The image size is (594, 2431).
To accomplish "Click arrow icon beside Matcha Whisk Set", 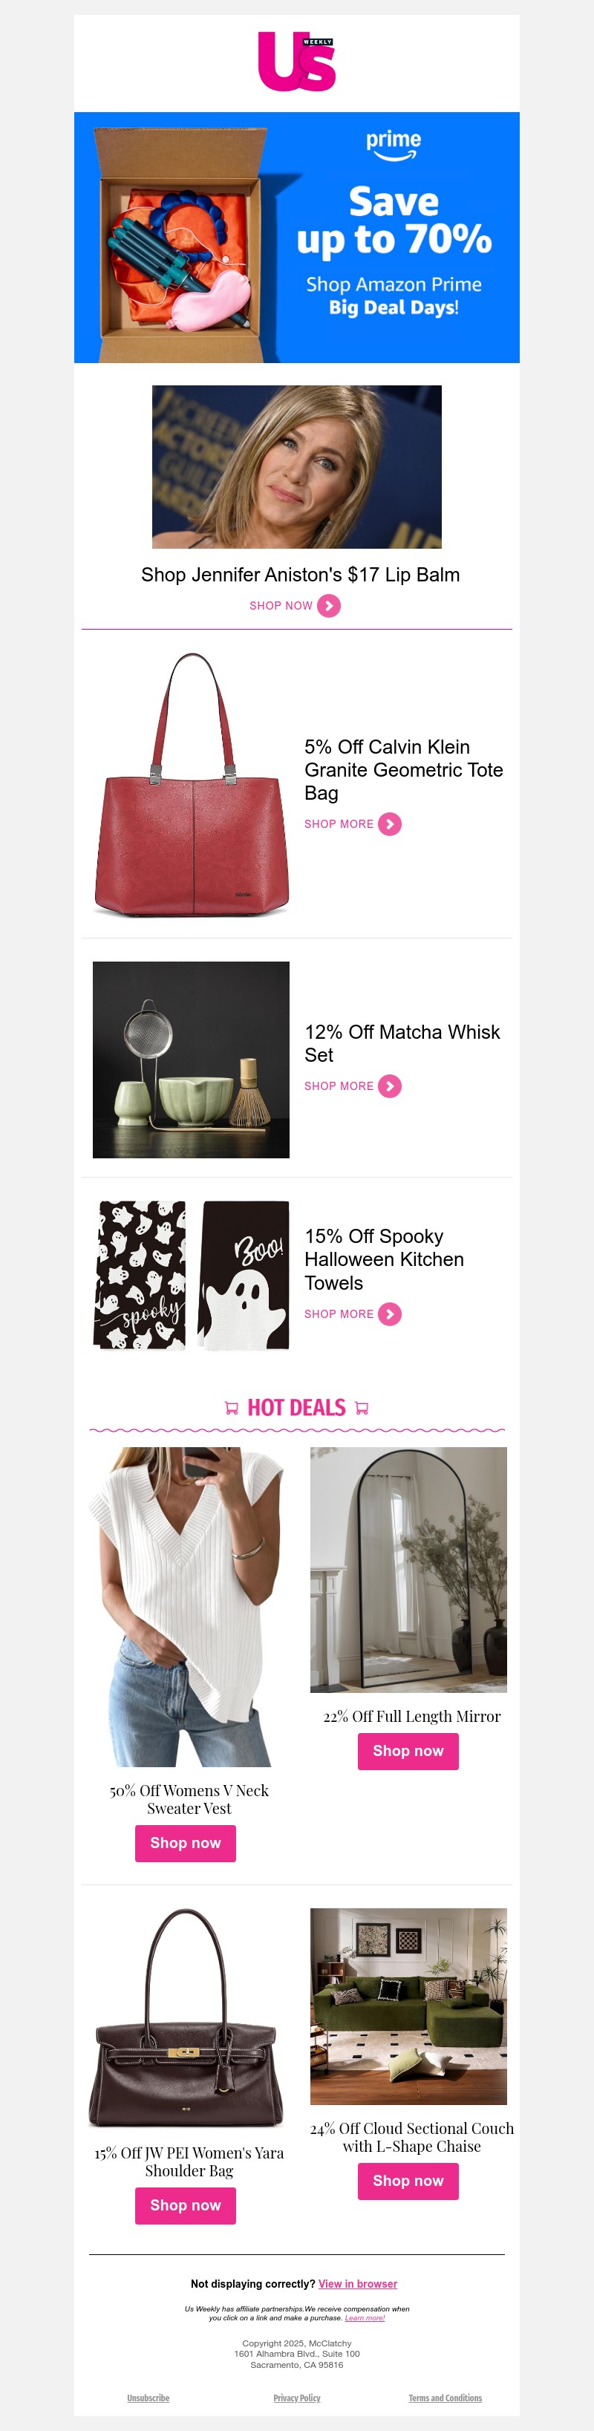I will (x=390, y=1087).
